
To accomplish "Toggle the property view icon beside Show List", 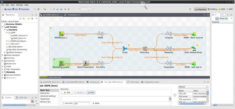I will click(x=217, y=19).
